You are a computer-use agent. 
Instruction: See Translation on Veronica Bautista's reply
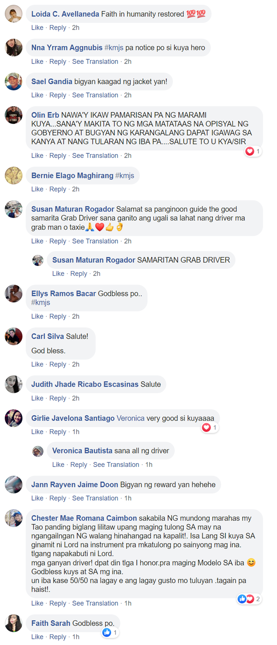[116, 464]
